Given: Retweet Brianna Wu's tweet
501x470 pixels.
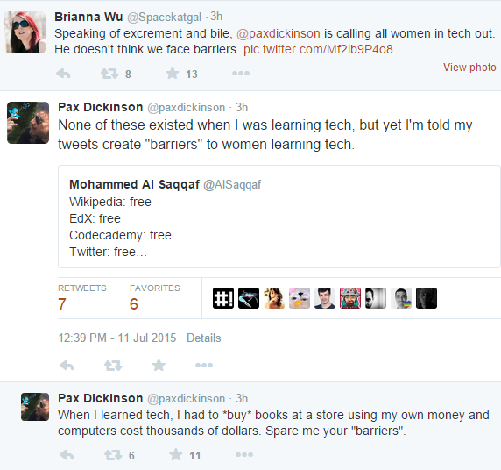Looking at the screenshot, I should click(x=109, y=74).
